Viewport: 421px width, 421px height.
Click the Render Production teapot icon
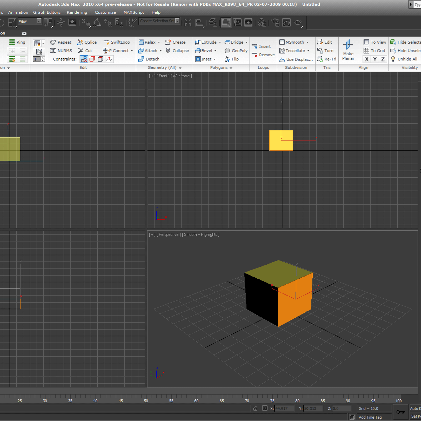[x=298, y=22]
